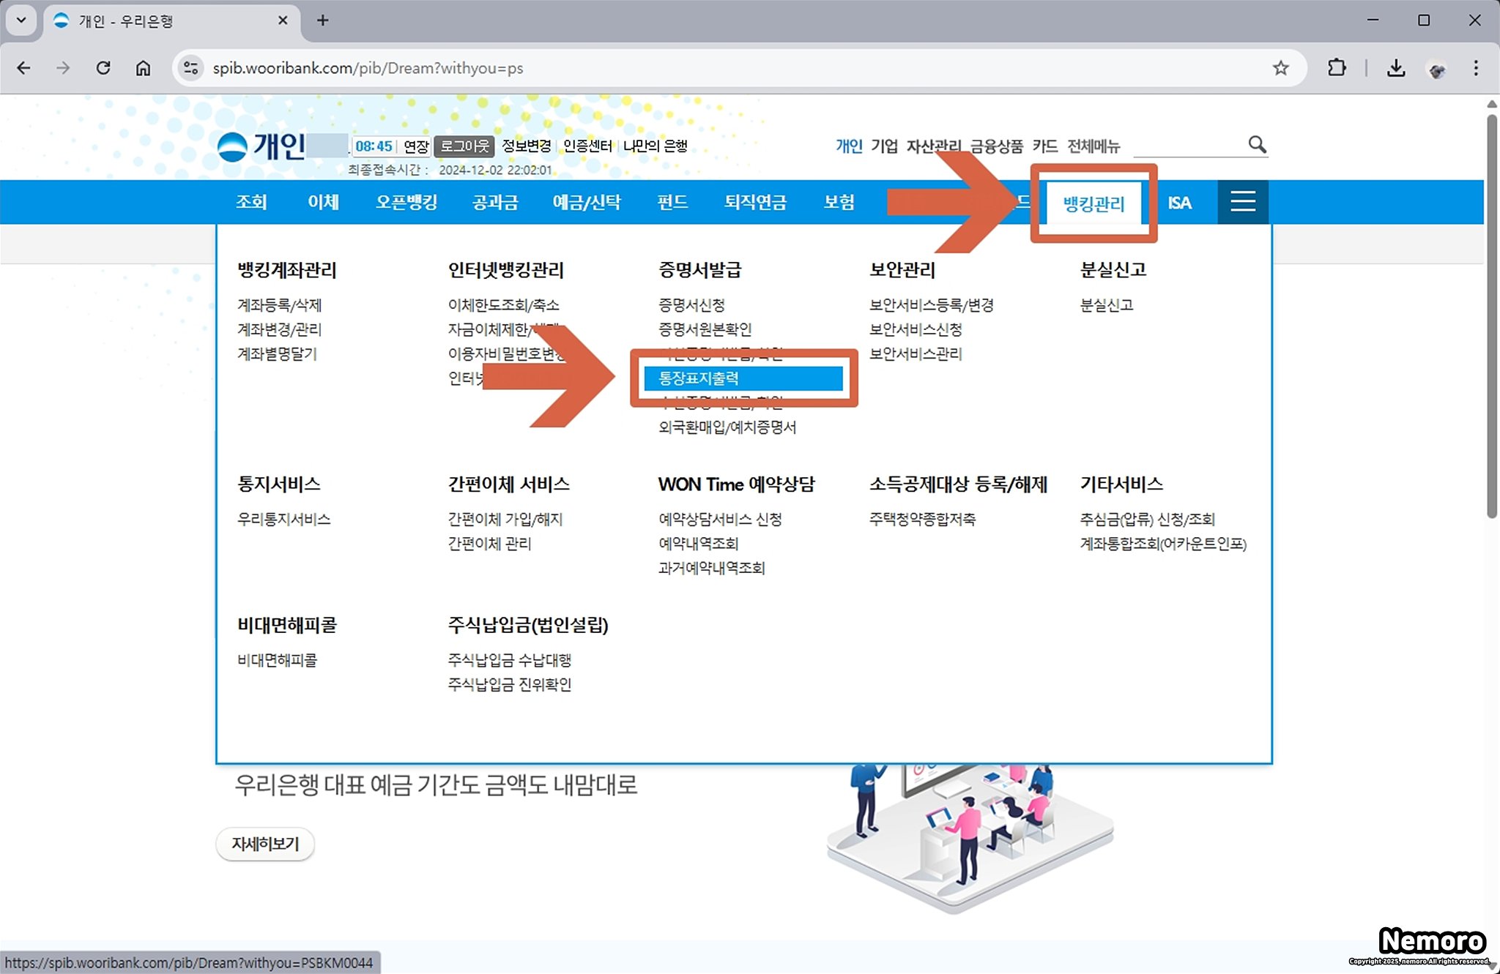
Task: Click the hamburger all-menu icon
Action: (x=1242, y=201)
